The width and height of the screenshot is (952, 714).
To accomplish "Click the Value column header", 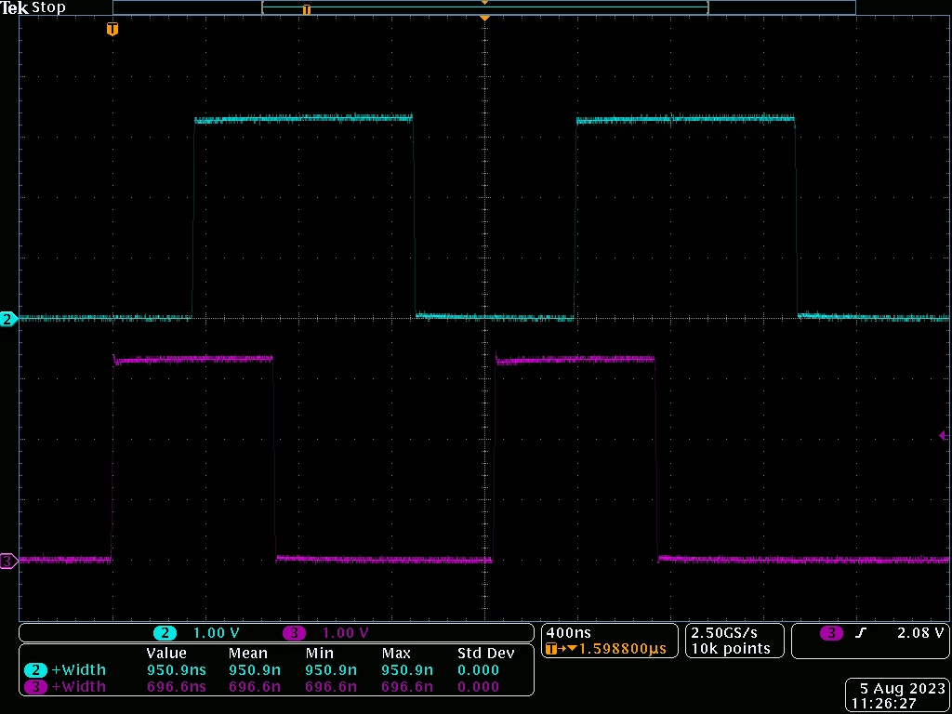I will pyautogui.click(x=166, y=654).
